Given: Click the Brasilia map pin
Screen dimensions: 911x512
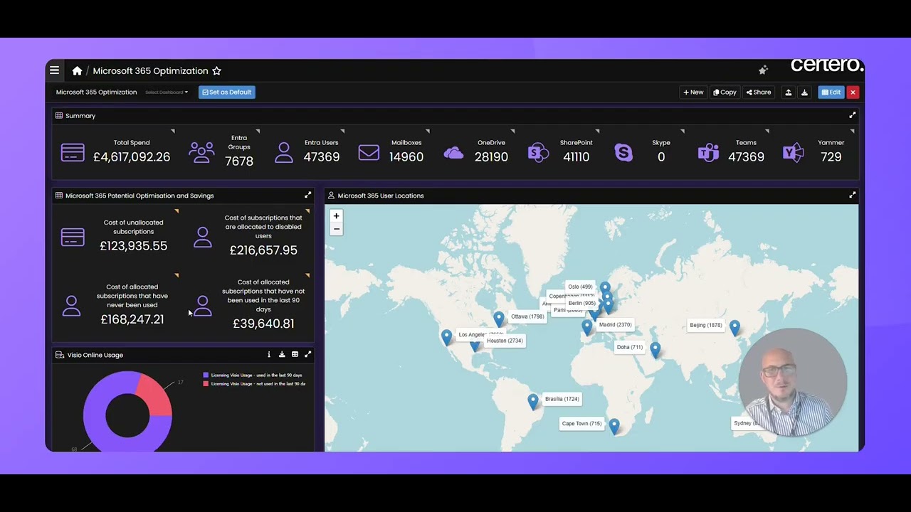Looking at the screenshot, I should pos(533,401).
